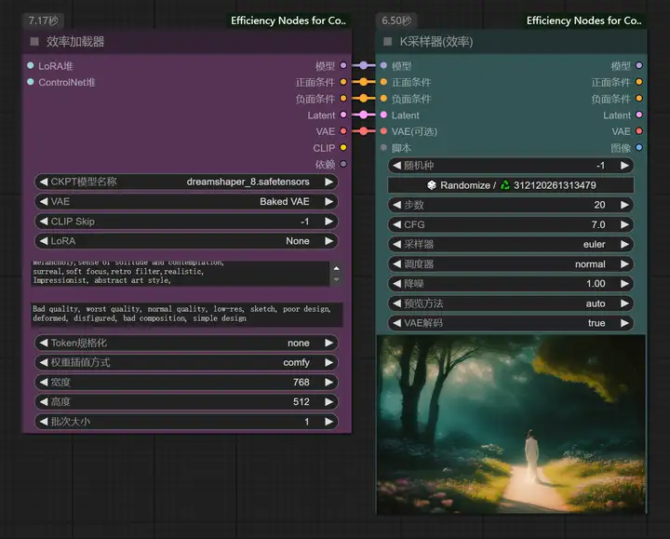Click the 依赖 output socket

coord(343,164)
